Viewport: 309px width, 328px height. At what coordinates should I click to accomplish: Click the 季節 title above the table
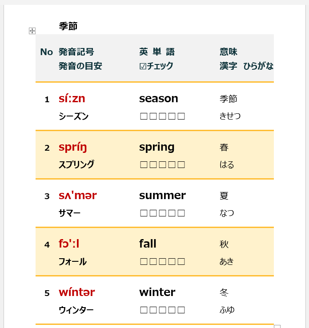click(x=68, y=26)
